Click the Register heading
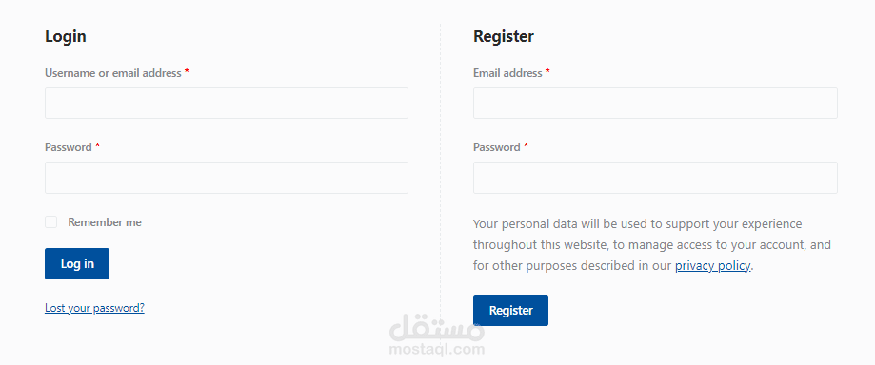875x365 pixels. pyautogui.click(x=504, y=37)
